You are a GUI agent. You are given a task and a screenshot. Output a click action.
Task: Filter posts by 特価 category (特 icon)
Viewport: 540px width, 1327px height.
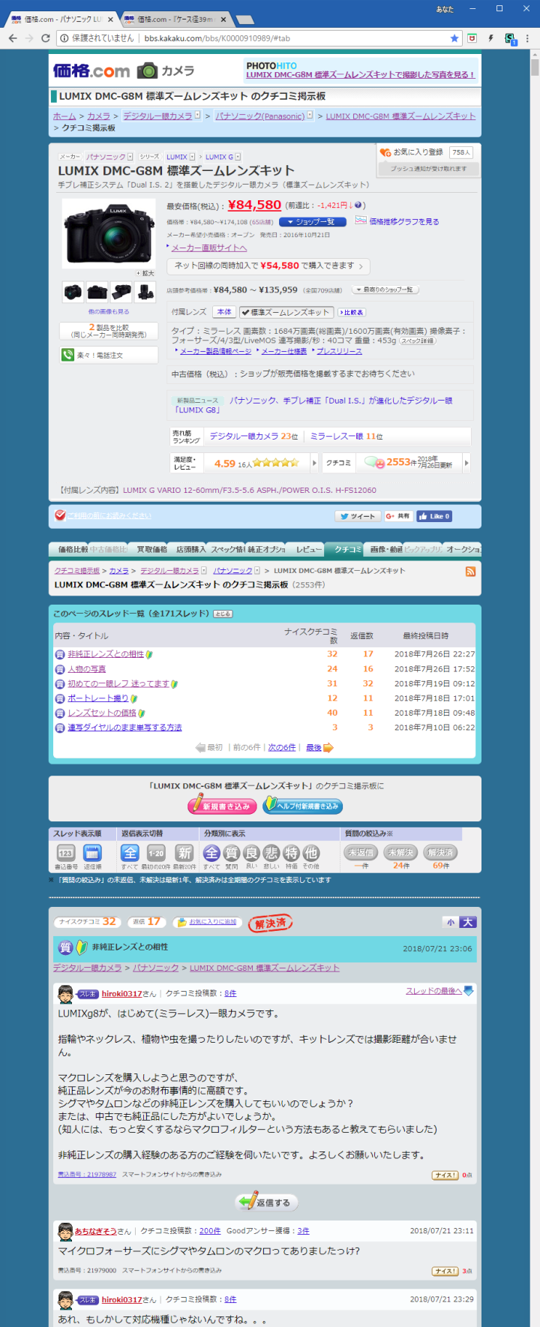click(291, 853)
